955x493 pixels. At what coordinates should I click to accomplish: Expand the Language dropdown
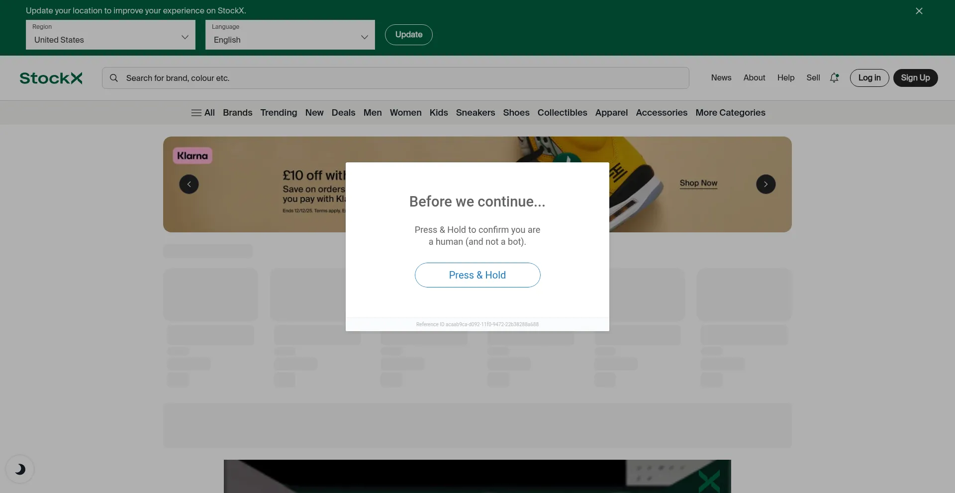point(290,35)
